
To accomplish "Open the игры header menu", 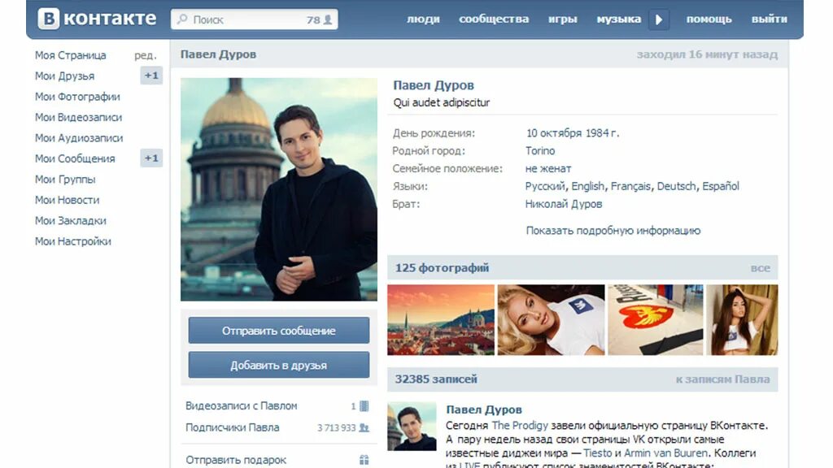I will [x=563, y=19].
